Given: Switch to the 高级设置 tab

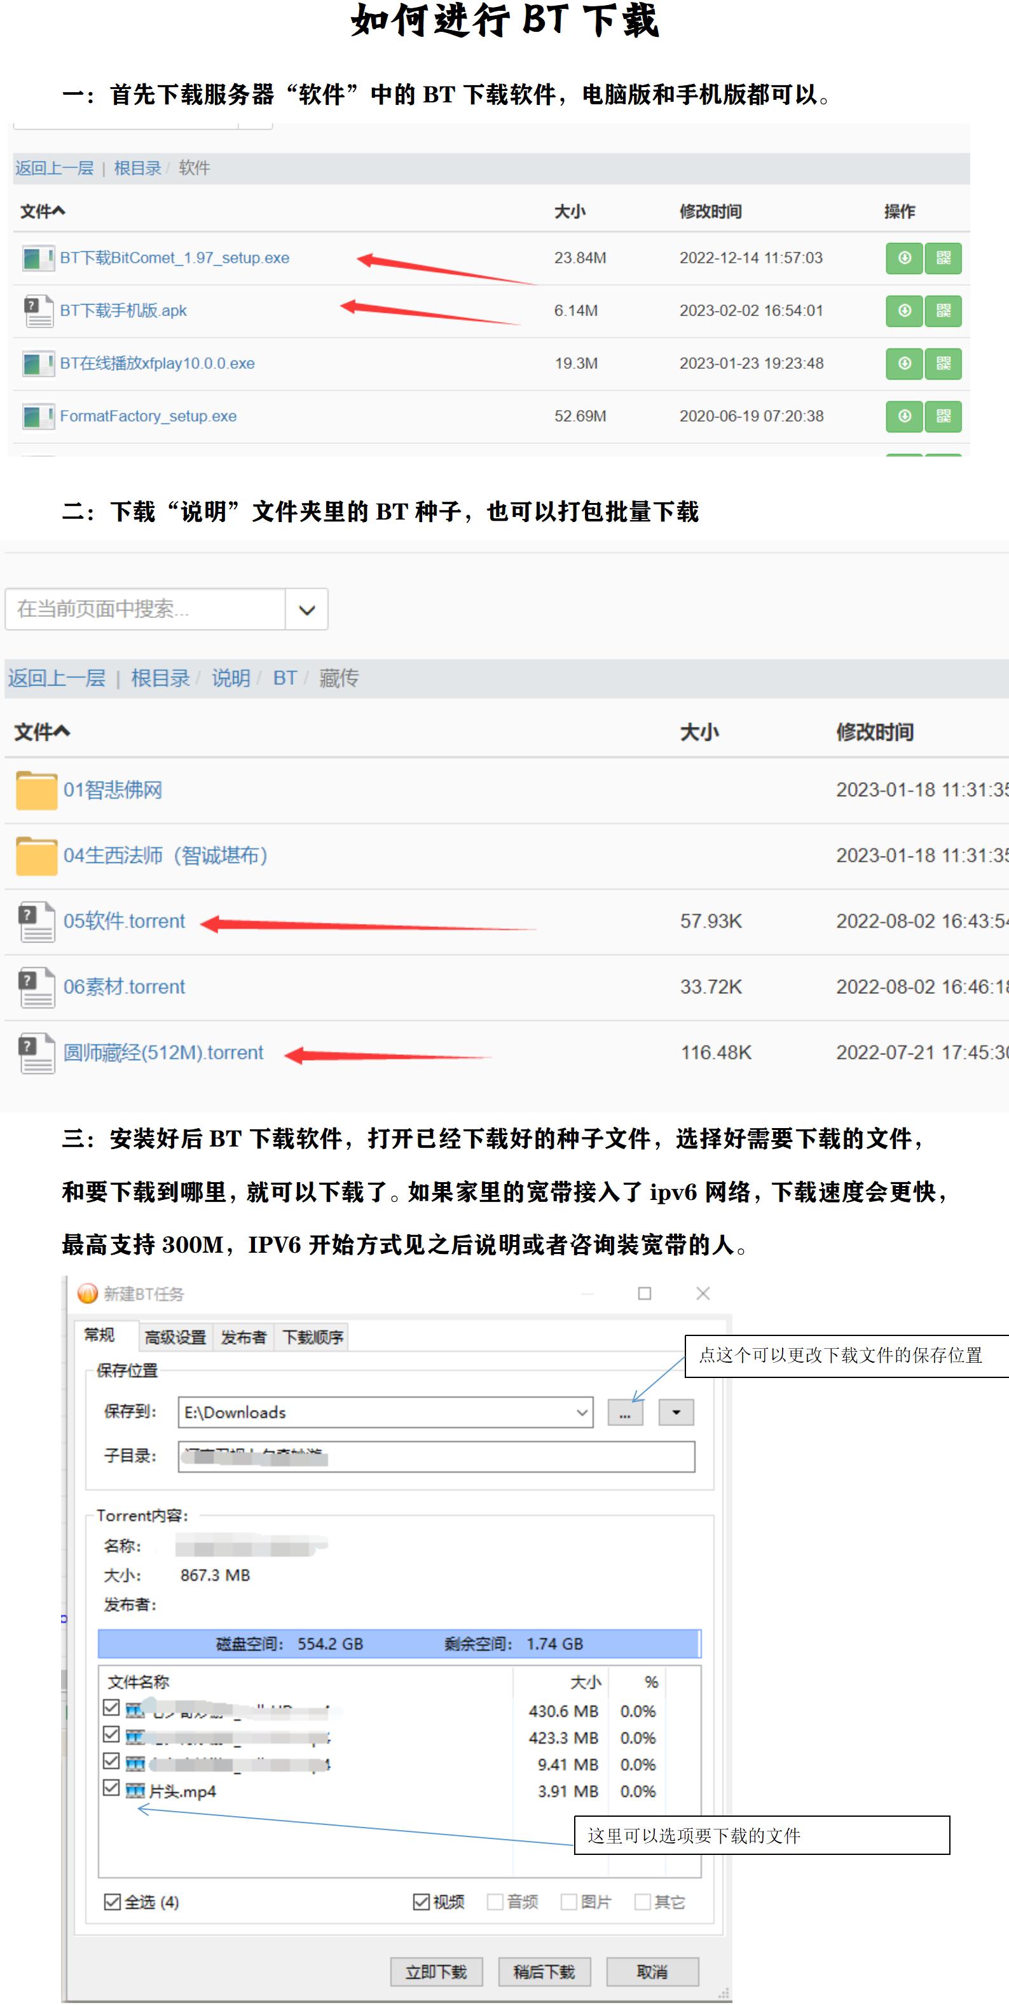Looking at the screenshot, I should (175, 1337).
